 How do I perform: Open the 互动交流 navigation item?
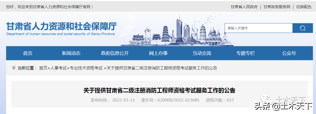click(x=202, y=53)
